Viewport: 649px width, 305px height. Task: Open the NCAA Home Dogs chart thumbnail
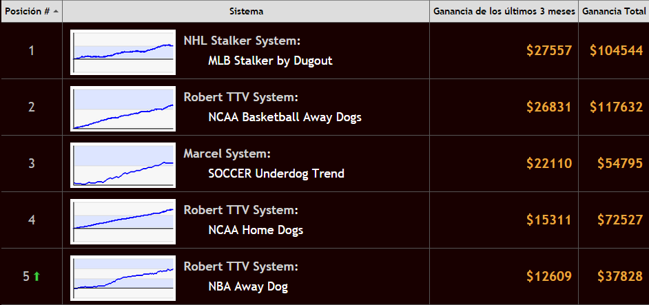[x=123, y=222]
